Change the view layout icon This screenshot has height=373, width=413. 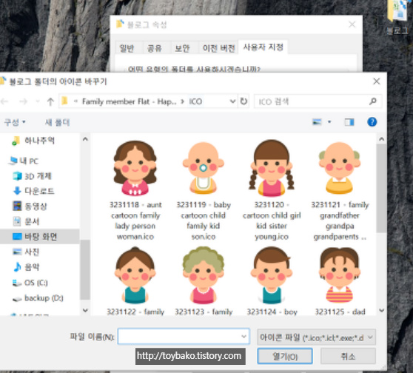[x=317, y=122]
